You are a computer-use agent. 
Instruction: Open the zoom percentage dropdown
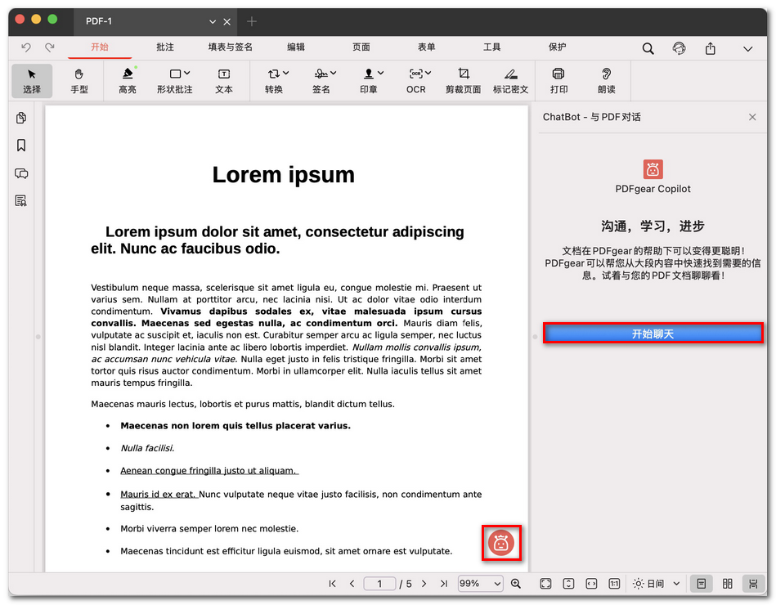pos(480,583)
